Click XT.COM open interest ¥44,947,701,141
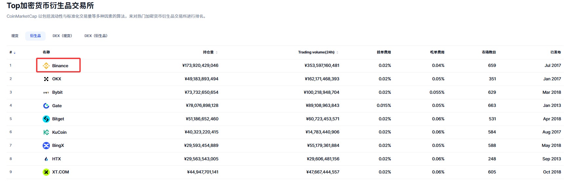The image size is (576, 181). click(x=203, y=172)
